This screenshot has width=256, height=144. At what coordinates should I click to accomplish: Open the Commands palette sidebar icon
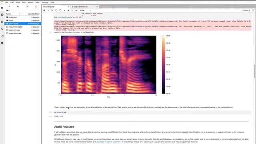coord(2,22)
